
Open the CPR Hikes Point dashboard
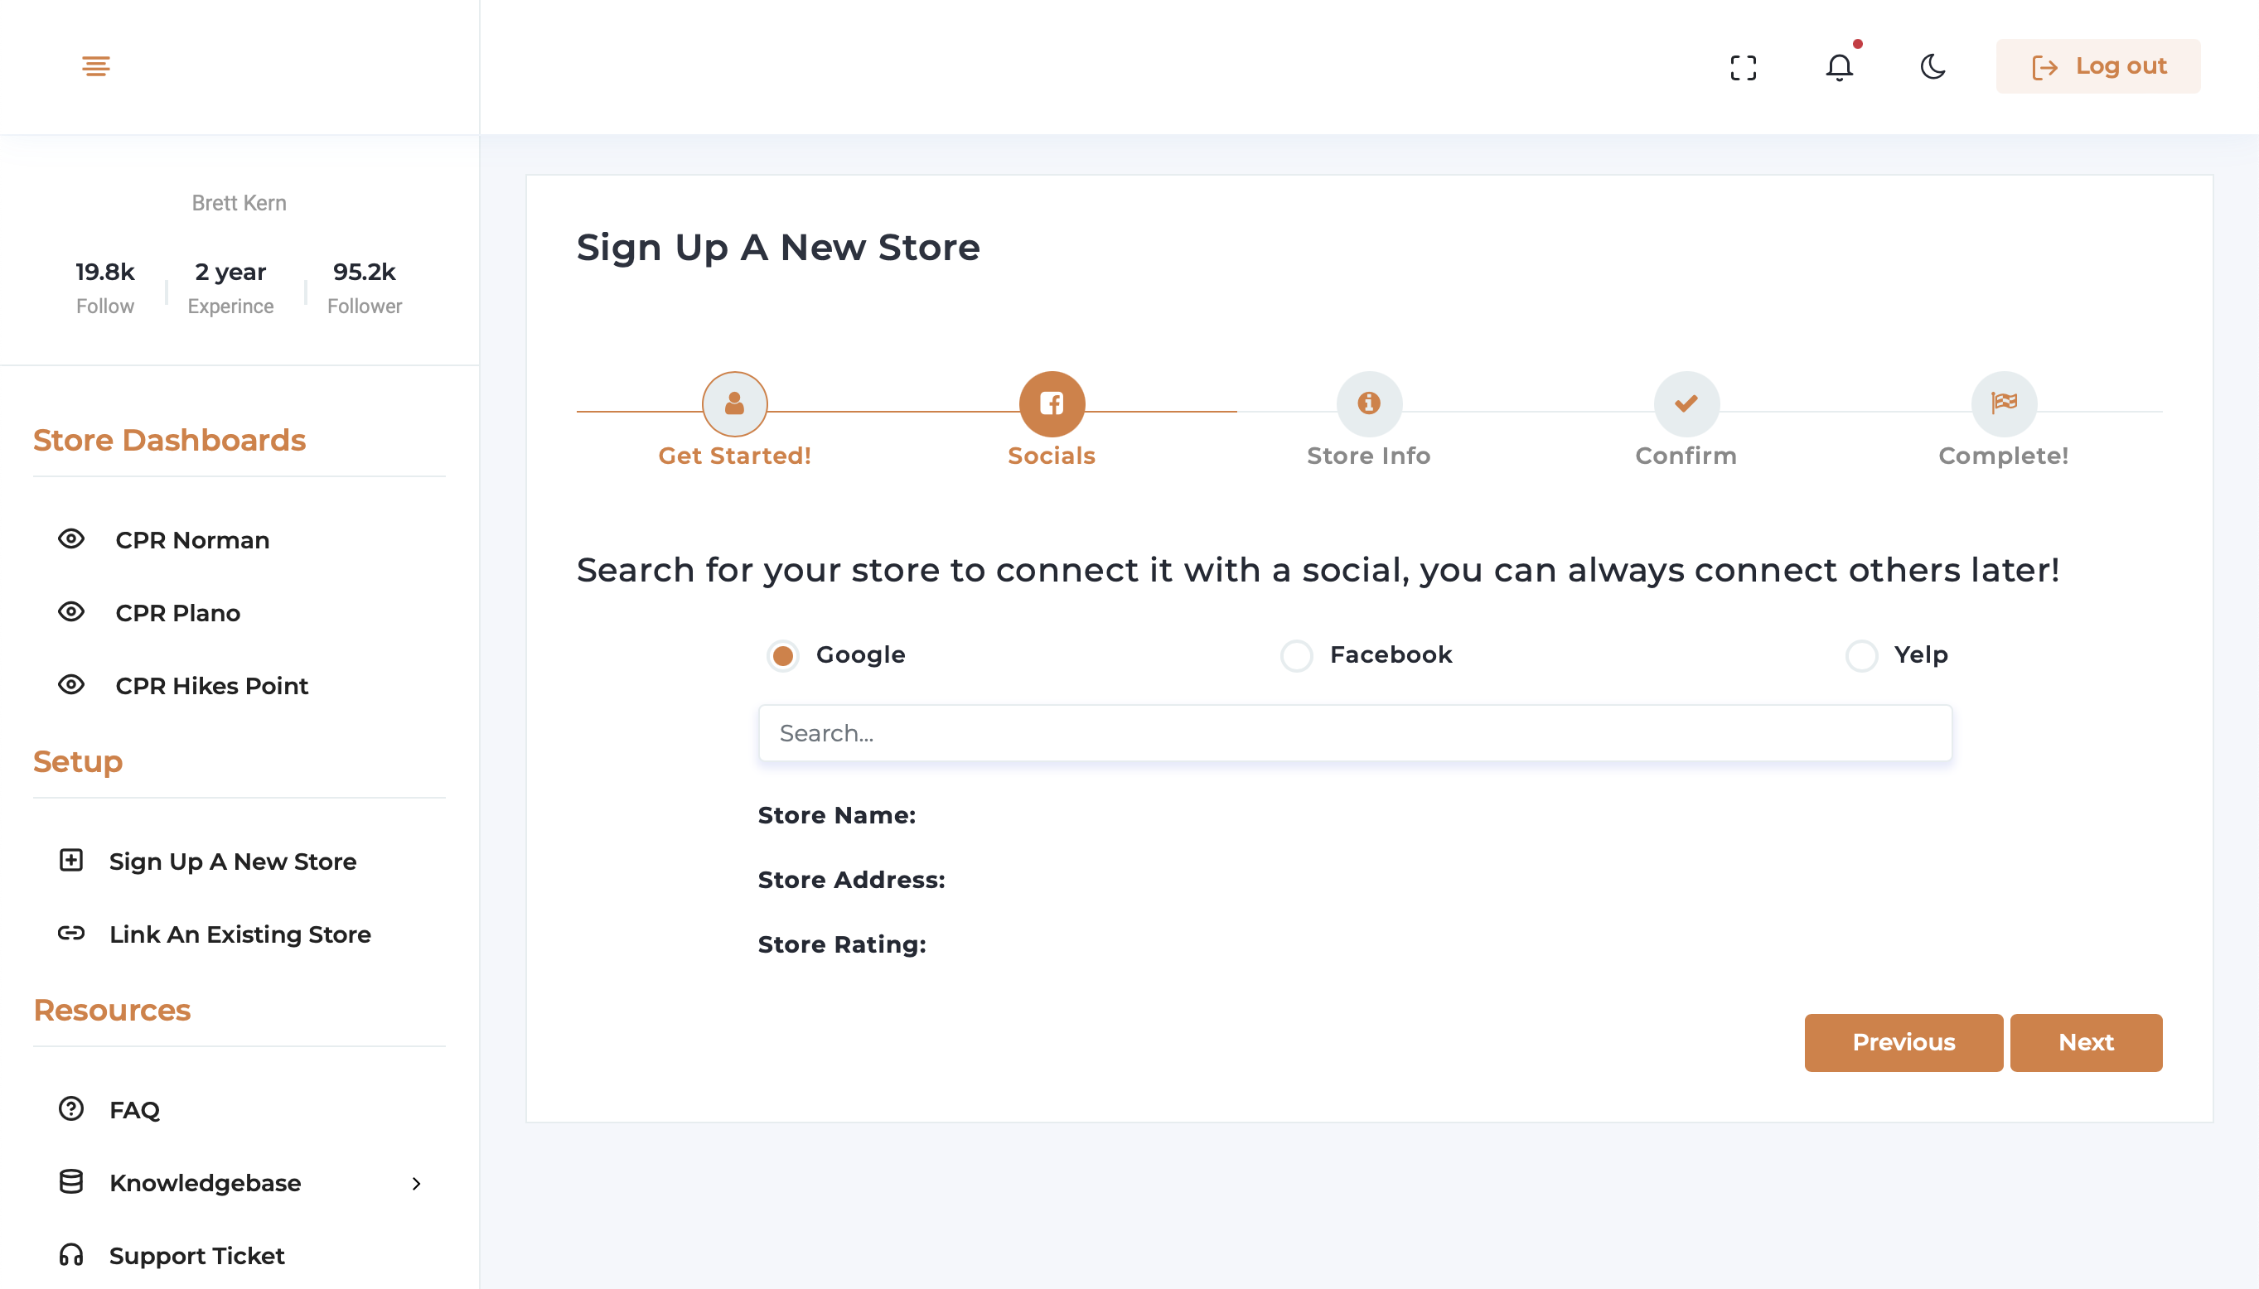pos(211,686)
